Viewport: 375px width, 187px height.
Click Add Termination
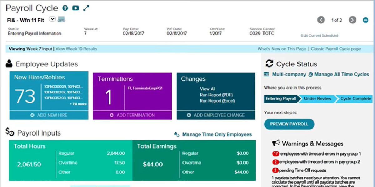pyautogui.click(x=132, y=115)
